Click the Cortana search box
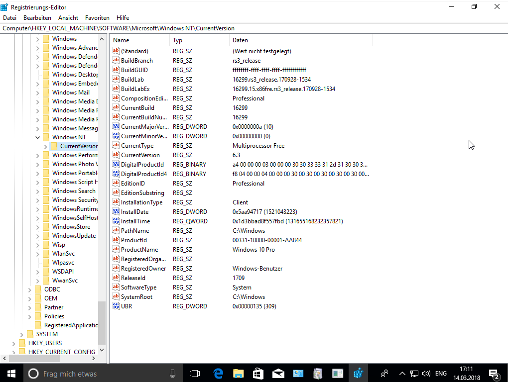 103,374
